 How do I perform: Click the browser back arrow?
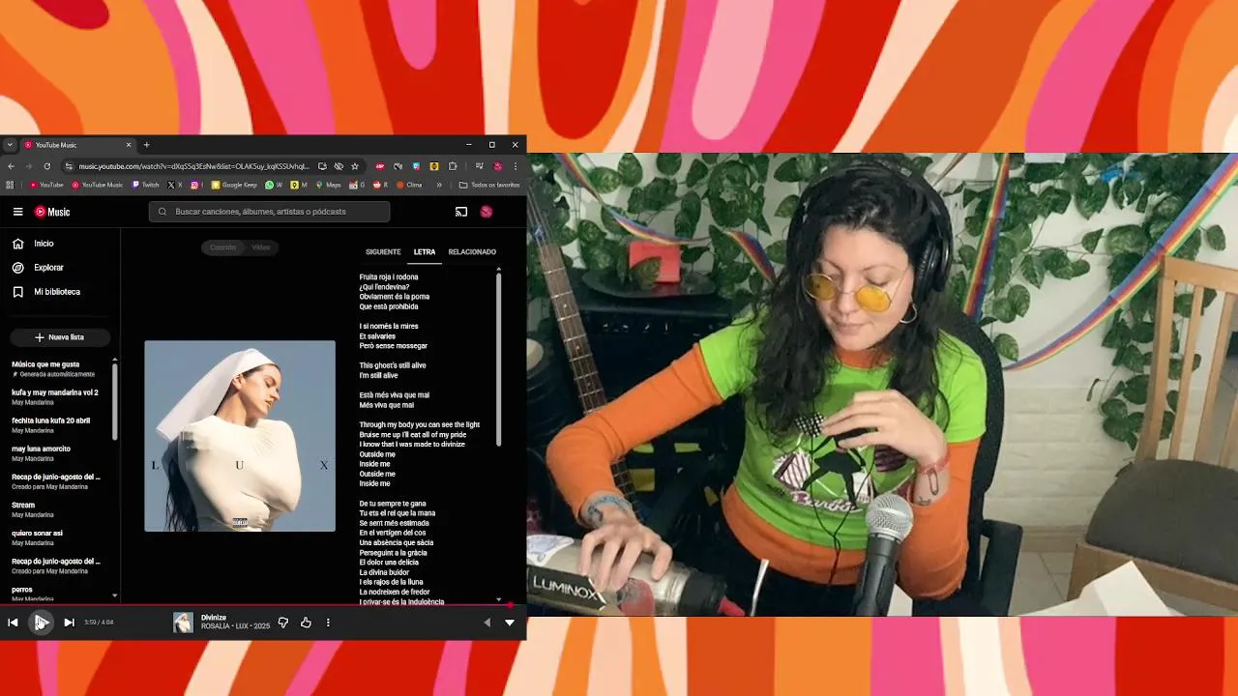11,166
